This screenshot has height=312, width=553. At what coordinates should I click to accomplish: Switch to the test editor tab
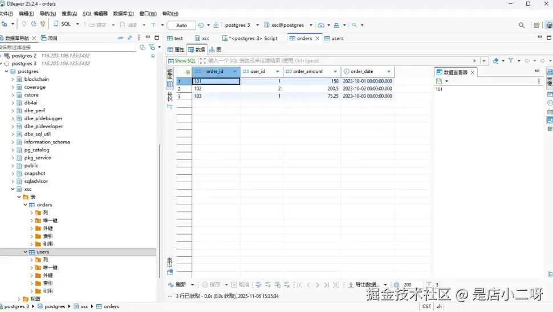click(x=175, y=38)
